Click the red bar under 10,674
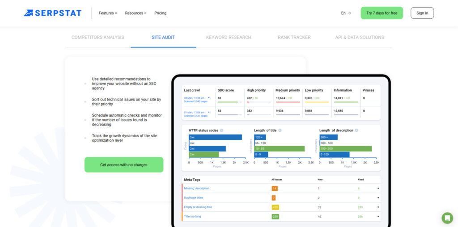 (288, 102)
